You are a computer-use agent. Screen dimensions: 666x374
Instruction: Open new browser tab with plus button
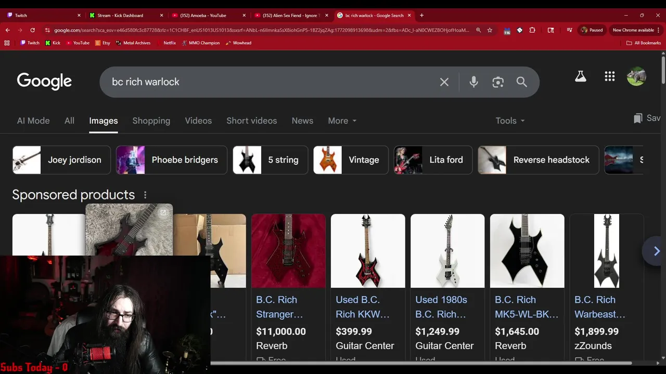click(x=421, y=16)
